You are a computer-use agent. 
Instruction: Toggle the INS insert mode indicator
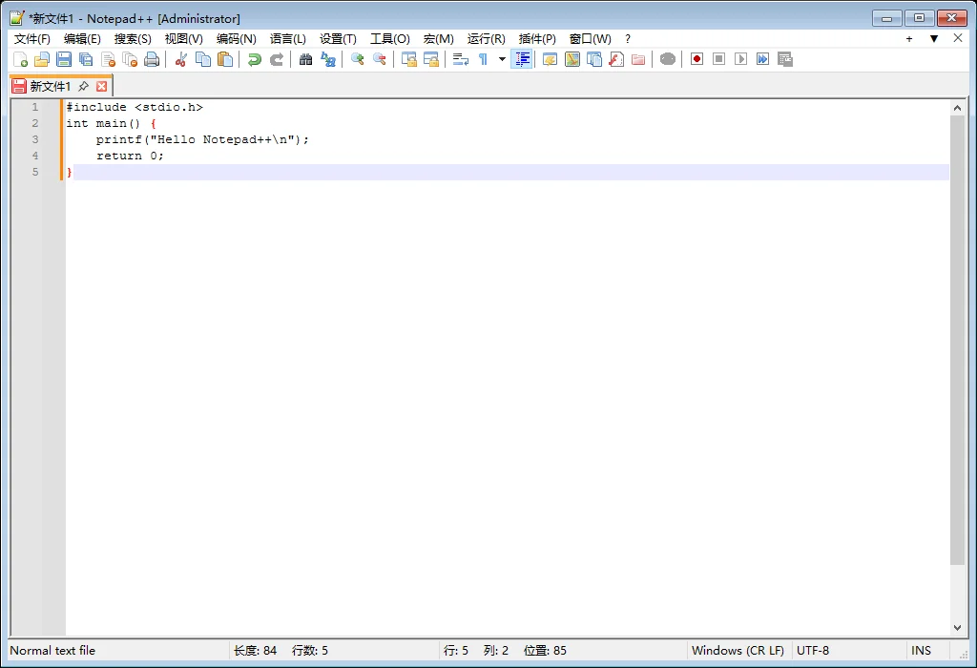[x=921, y=651]
